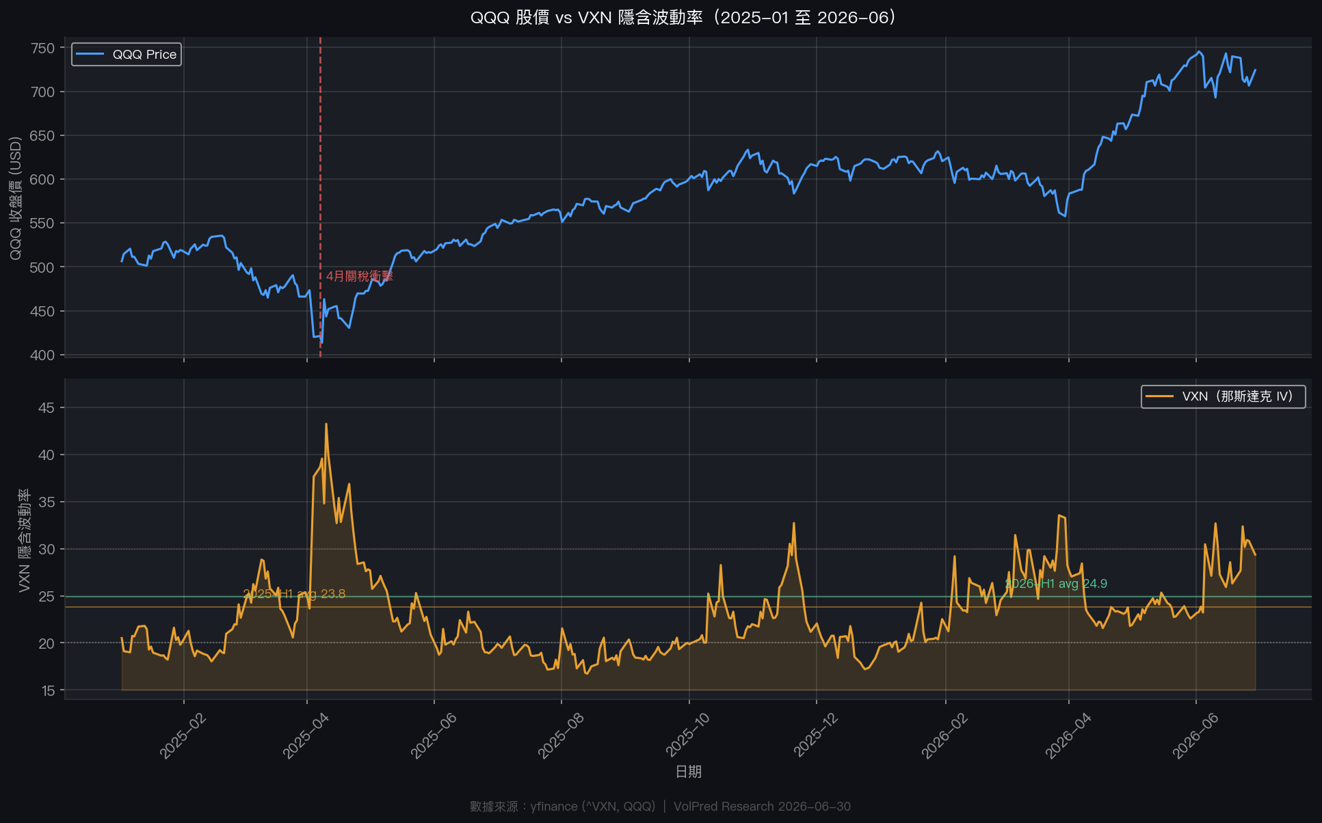Viewport: 1322px width, 823px height.
Task: Click the '2025-04' x-axis tick label
Action: 306,736
